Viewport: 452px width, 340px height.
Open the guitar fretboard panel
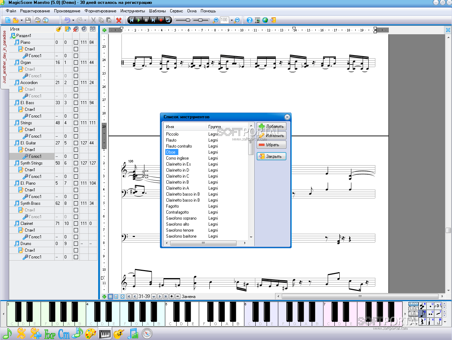(119, 333)
